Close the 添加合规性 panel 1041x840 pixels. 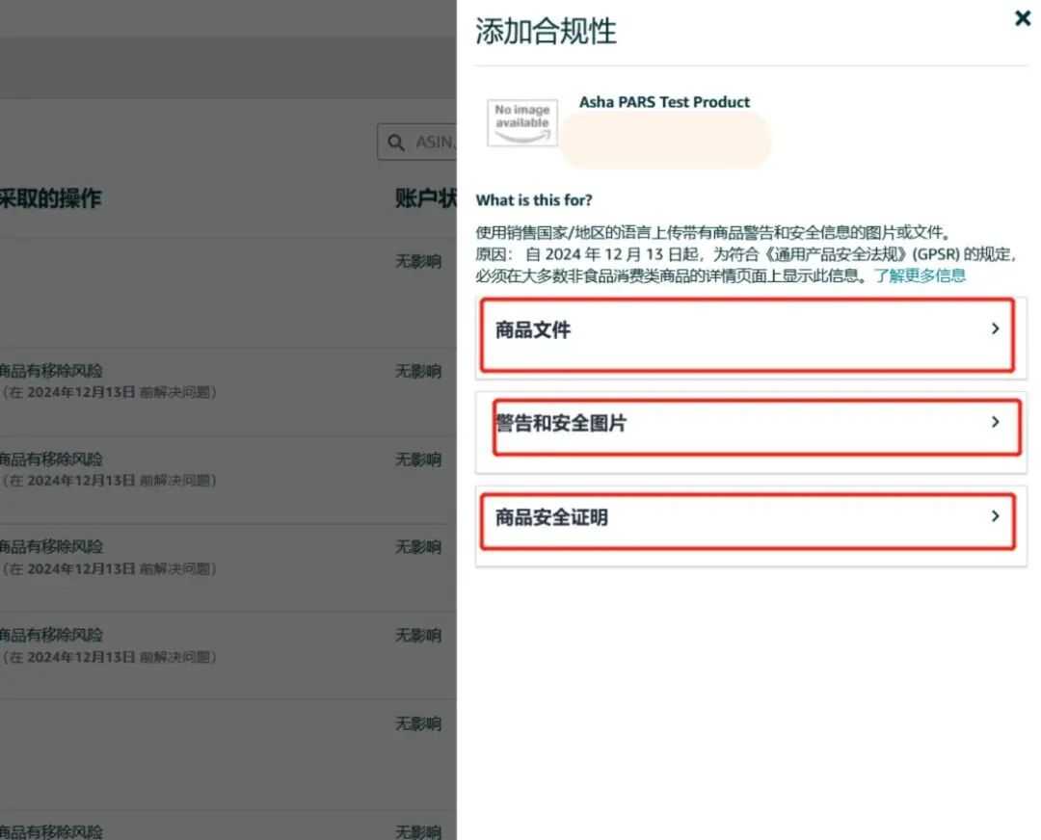click(1022, 18)
